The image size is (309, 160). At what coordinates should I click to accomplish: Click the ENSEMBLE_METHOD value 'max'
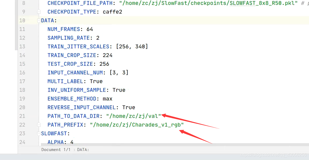(108, 99)
